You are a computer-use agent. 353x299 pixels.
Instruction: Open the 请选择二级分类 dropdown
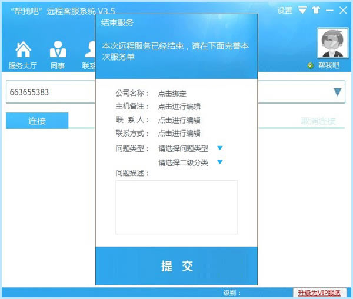(191, 162)
